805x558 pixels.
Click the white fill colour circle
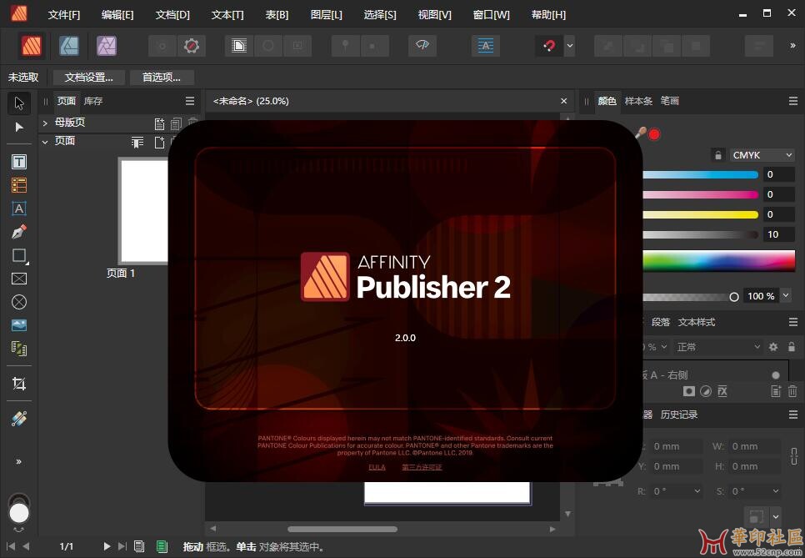[19, 513]
